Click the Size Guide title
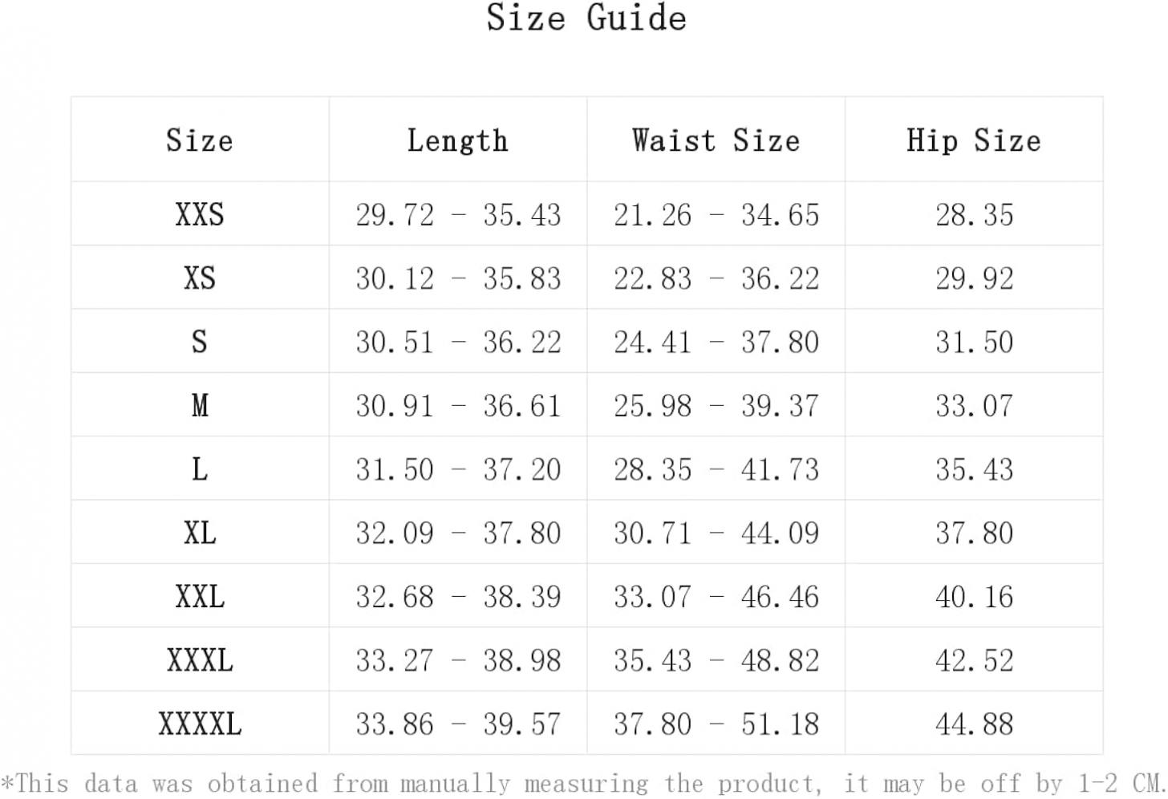Image resolution: width=1168 pixels, height=799 pixels. point(586,18)
